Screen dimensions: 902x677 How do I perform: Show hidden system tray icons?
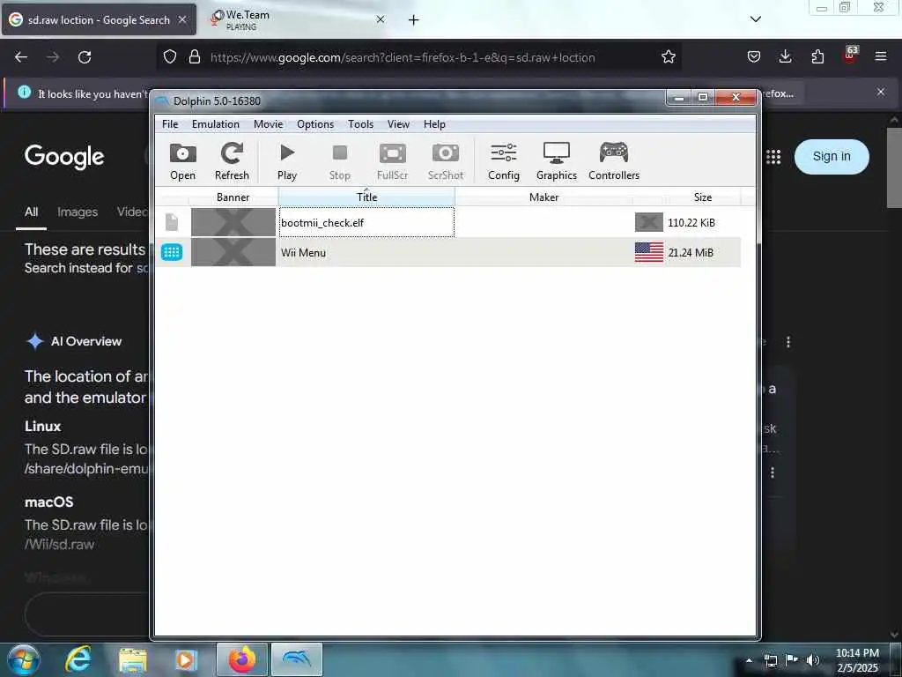point(749,660)
